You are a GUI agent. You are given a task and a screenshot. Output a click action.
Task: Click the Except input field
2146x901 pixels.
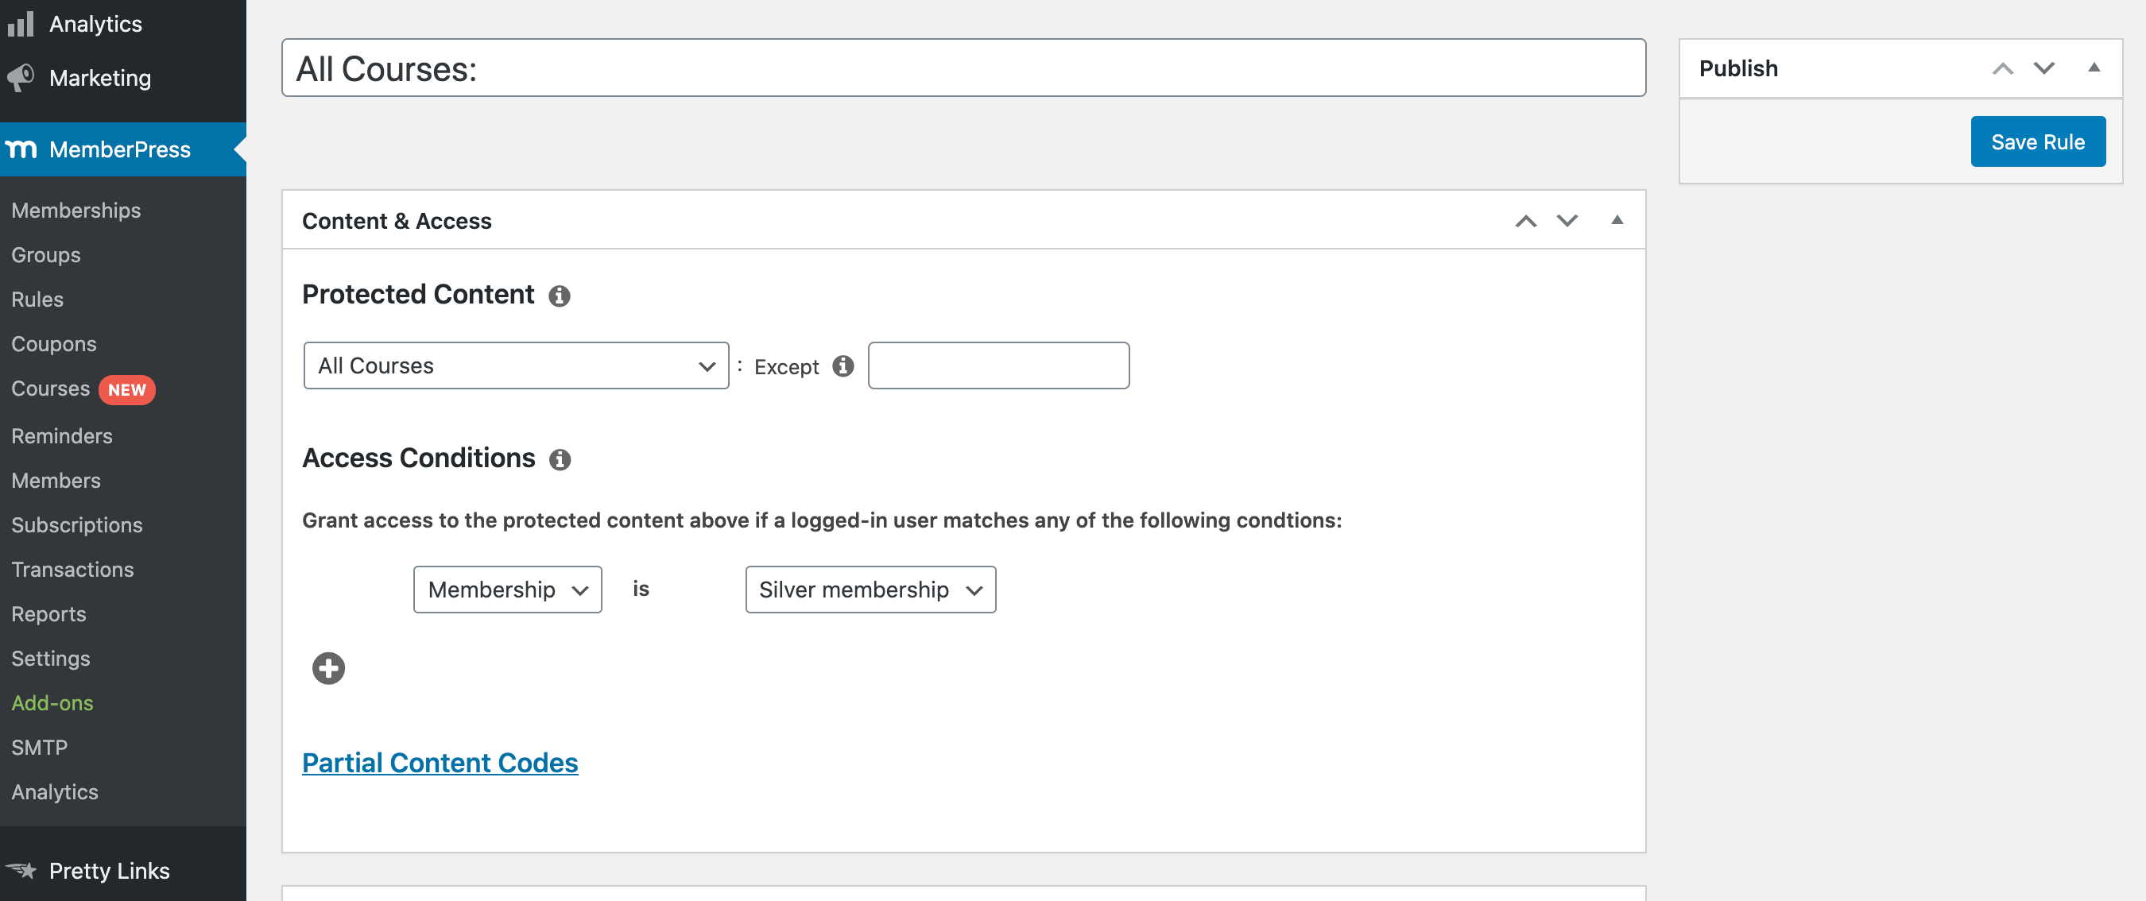(998, 365)
